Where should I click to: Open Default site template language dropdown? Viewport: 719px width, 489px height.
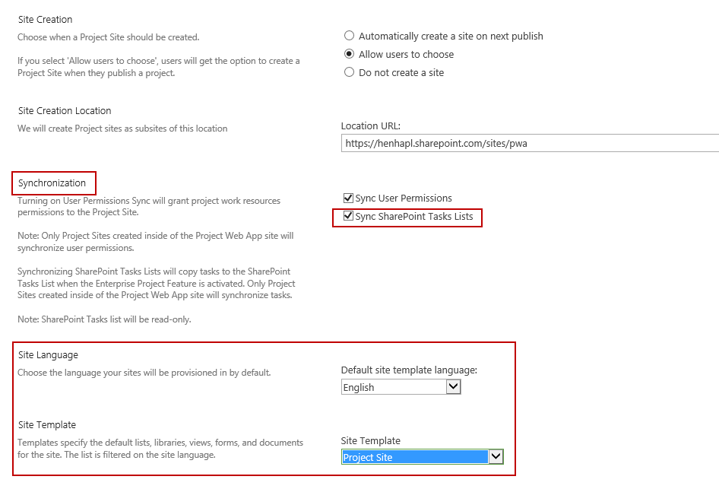pos(401,387)
